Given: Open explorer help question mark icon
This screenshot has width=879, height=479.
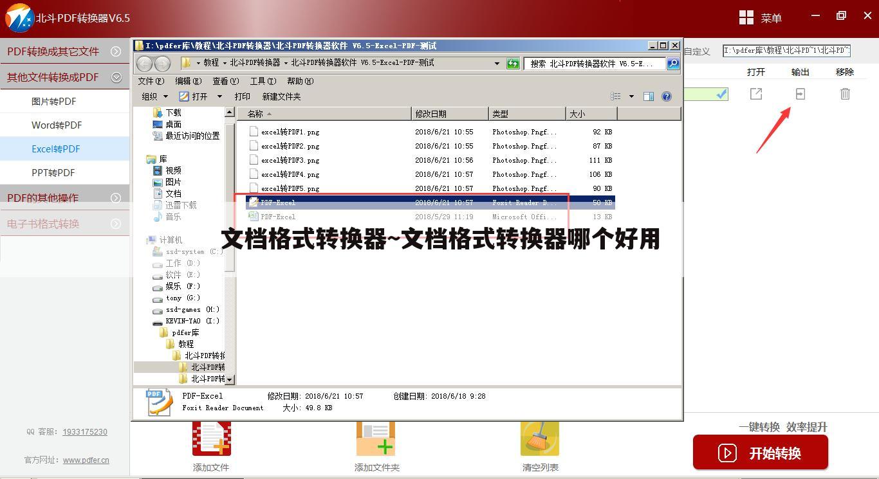Looking at the screenshot, I should 667,96.
